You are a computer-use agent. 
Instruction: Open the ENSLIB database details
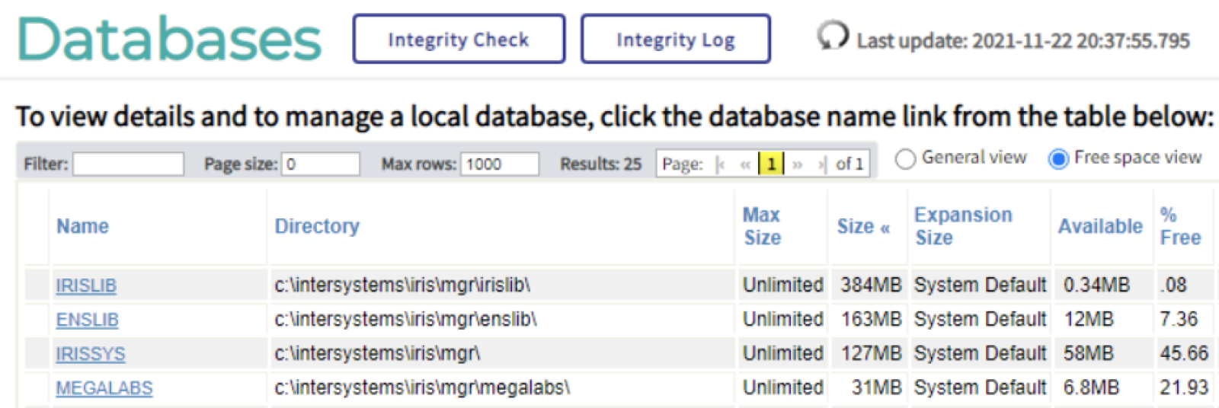87,320
